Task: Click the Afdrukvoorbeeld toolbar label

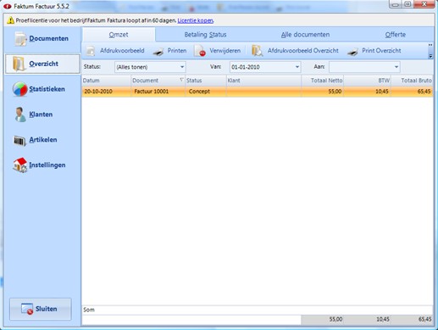Action: (x=122, y=51)
